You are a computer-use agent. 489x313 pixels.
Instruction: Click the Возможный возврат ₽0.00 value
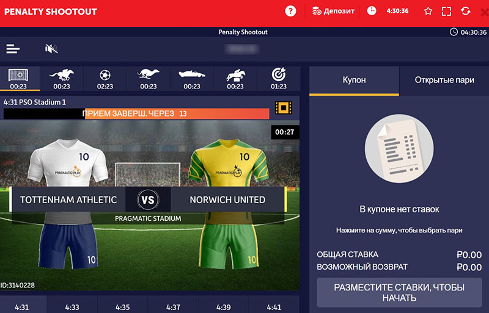469,267
